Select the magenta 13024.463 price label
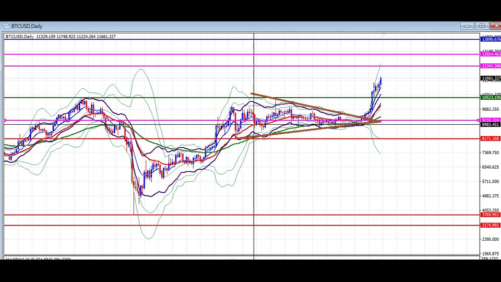501x282 pixels. click(491, 54)
